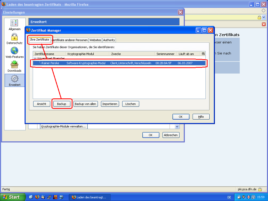Select the Erweitert gear icon panel
The height and width of the screenshot is (201, 268).
tap(15, 80)
